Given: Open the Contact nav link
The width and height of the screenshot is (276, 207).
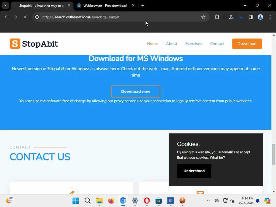Looking at the screenshot, I should click(217, 44).
